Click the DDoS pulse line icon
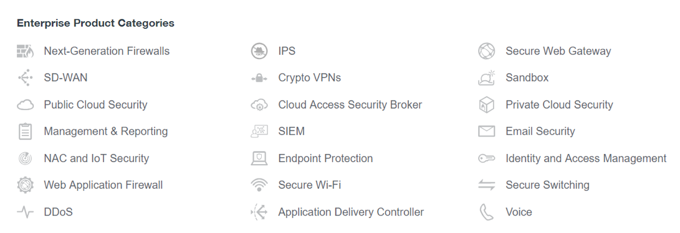The width and height of the screenshot is (680, 233). [x=25, y=212]
